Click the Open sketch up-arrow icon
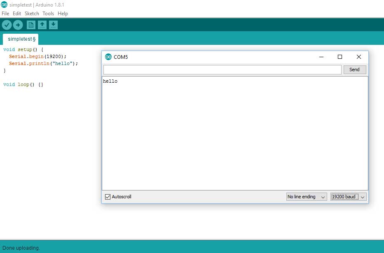The image size is (384, 253). [x=42, y=25]
